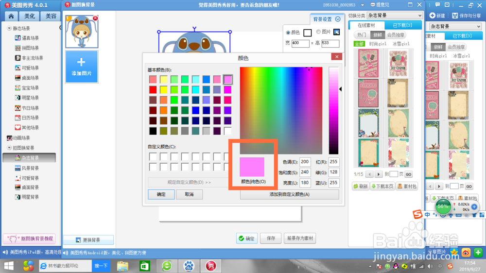Switch to the 美化 tab

[30, 16]
